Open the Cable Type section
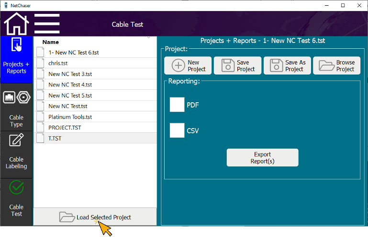 (16, 109)
